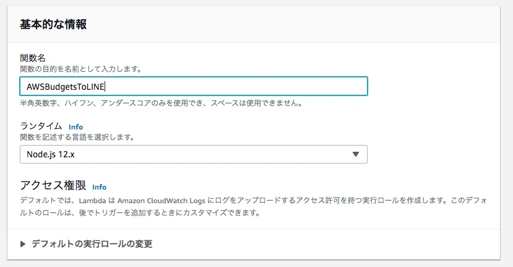Open the ランタイム dropdown
Viewport: 513px width, 267px height.
point(193,154)
